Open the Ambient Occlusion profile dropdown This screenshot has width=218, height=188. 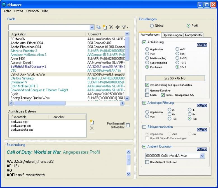[x=202, y=156]
